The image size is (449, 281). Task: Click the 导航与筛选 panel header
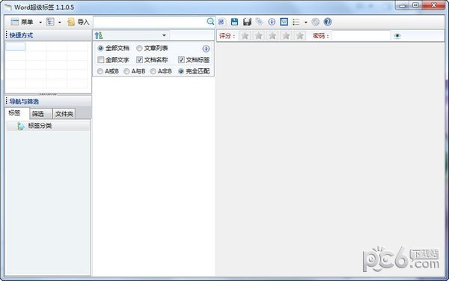click(48, 101)
